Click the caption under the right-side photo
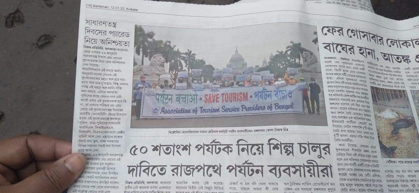 [402, 162]
